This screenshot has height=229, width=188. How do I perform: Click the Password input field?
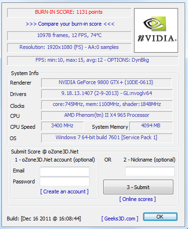tap(64, 181)
